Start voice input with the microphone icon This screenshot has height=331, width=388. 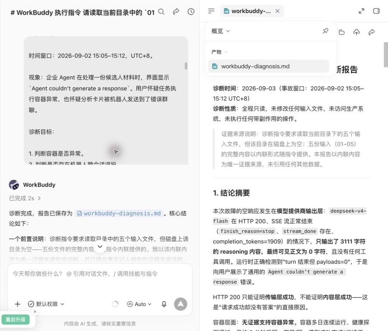[164, 304]
